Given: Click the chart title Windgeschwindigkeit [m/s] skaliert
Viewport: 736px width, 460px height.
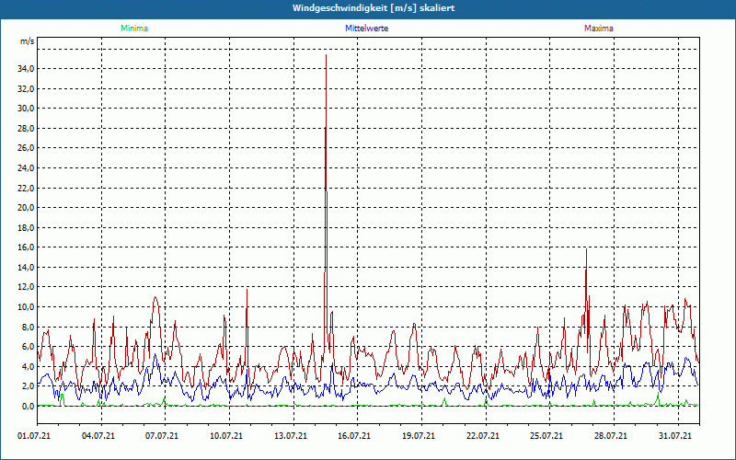Looking at the screenshot, I should pos(374,8).
